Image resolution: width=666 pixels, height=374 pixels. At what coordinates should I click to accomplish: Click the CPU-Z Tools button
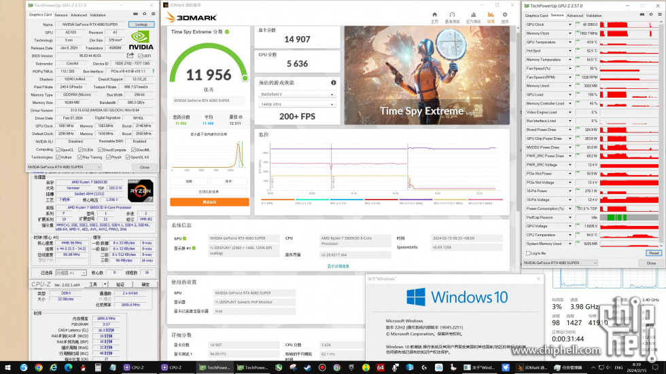(x=93, y=284)
